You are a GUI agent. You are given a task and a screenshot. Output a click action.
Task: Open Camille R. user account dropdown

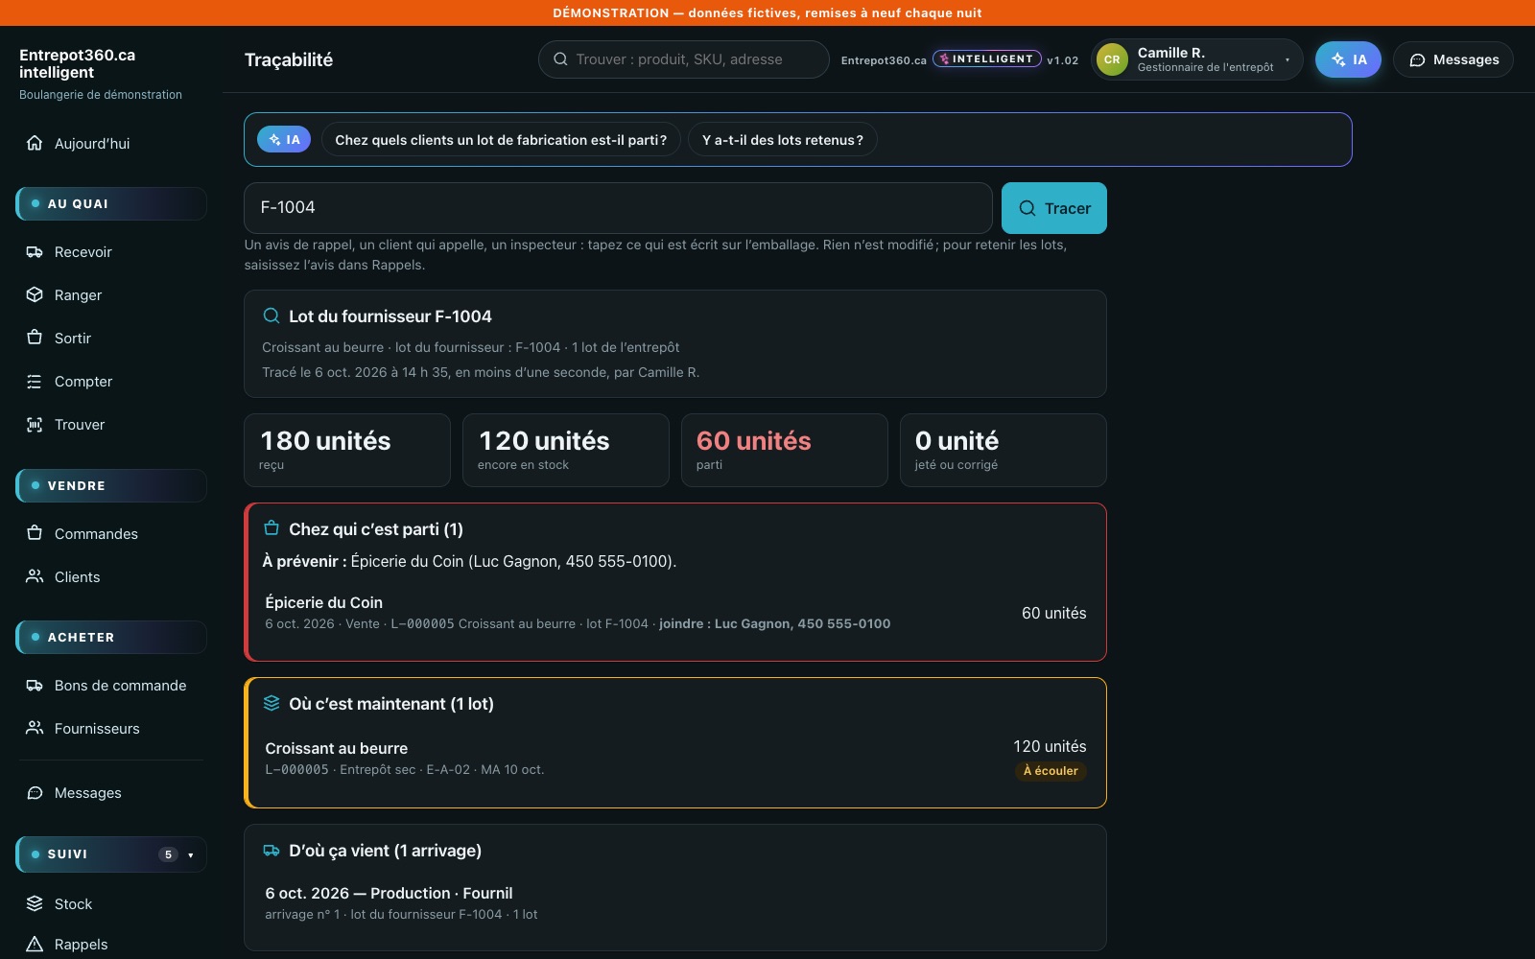pyautogui.click(x=1196, y=59)
